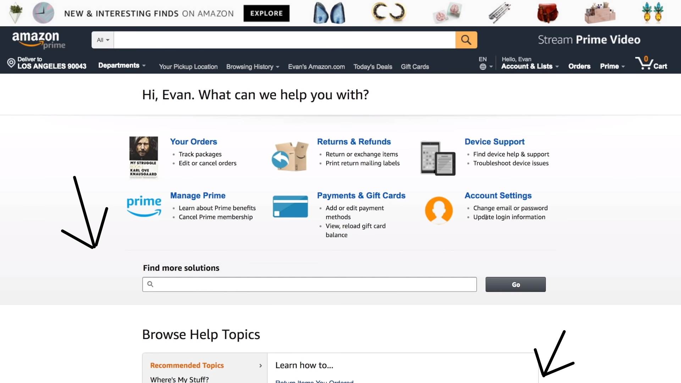Click the Kindle devices icon
This screenshot has height=383, width=681.
438,158
